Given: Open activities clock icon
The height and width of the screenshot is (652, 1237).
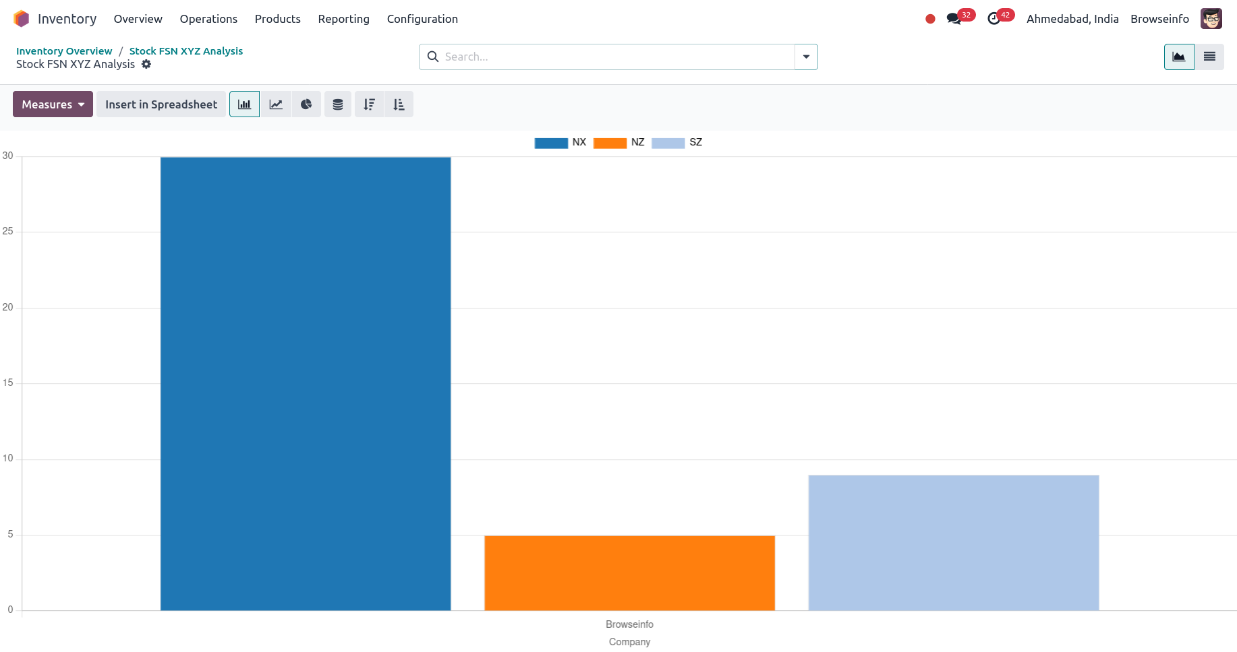Looking at the screenshot, I should pos(994,19).
